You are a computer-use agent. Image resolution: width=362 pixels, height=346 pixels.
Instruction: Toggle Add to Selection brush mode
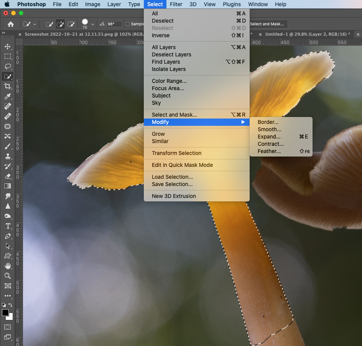(60, 24)
